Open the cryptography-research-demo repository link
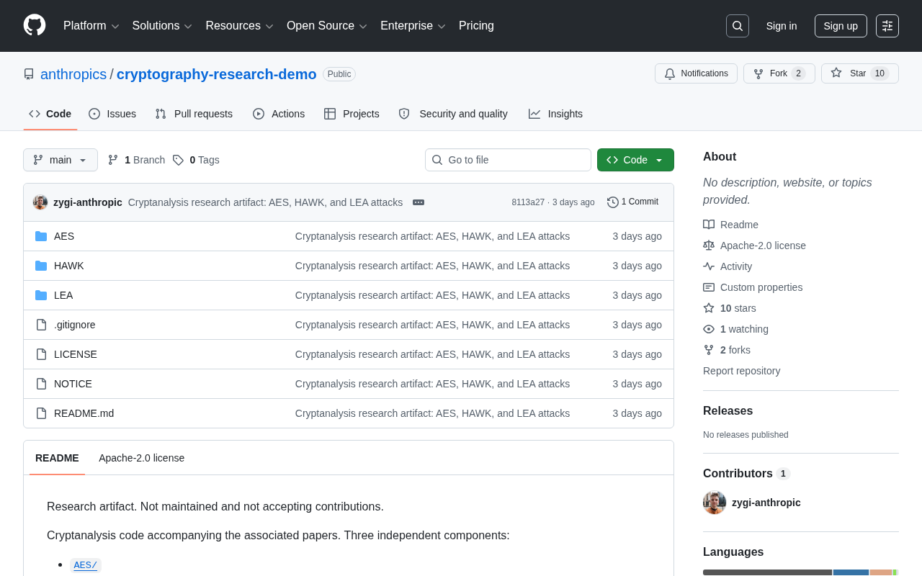The height and width of the screenshot is (576, 922). coord(217,74)
